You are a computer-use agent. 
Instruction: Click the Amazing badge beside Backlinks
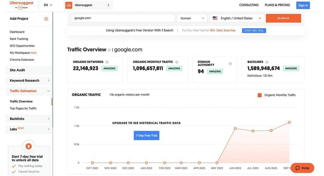(291, 68)
